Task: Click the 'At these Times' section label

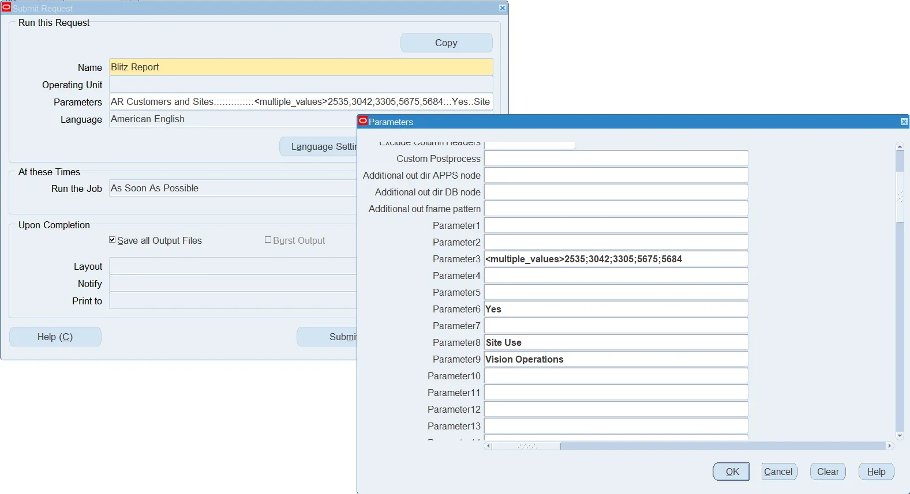Action: [49, 172]
